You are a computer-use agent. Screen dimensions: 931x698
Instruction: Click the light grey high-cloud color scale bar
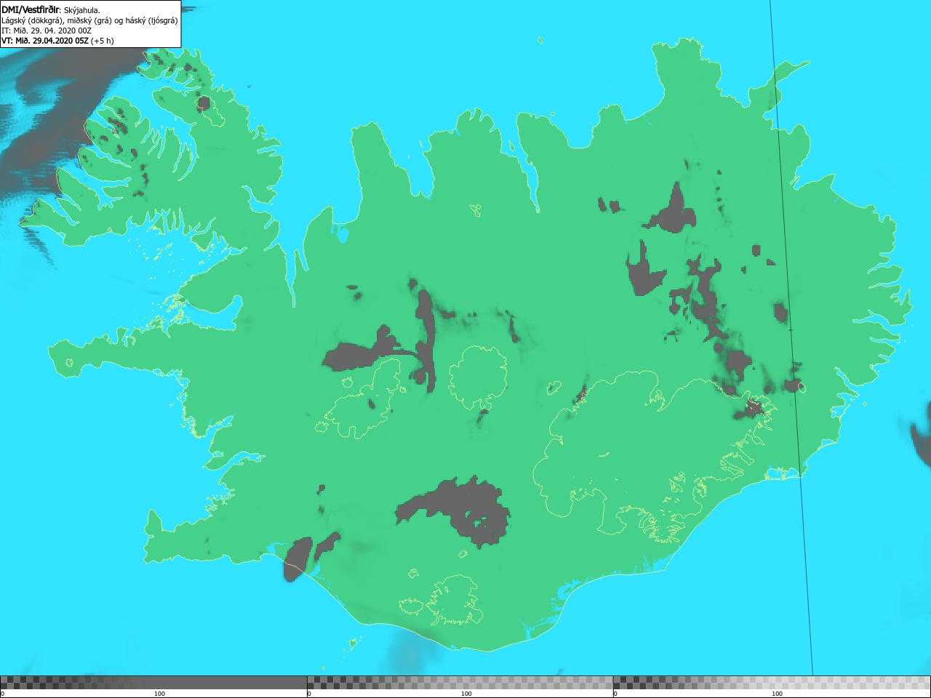[x=772, y=683]
